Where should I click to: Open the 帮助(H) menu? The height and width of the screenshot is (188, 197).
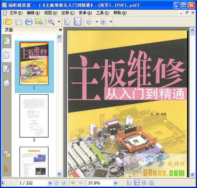pyautogui.click(x=120, y=13)
